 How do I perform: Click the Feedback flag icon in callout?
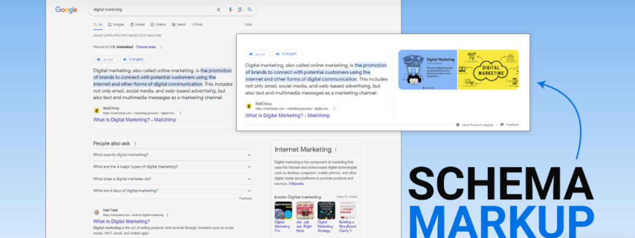(x=502, y=125)
